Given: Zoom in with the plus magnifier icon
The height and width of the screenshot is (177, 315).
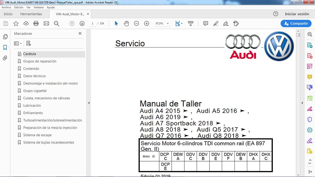Looking at the screenshot, I should tap(147, 23).
